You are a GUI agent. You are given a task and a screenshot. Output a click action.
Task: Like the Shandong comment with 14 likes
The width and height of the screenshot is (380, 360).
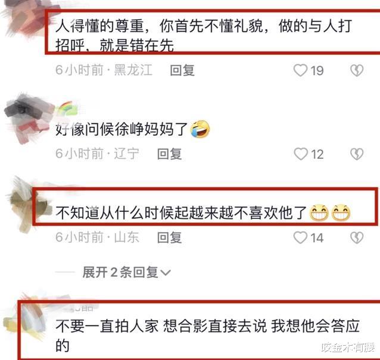click(x=301, y=237)
